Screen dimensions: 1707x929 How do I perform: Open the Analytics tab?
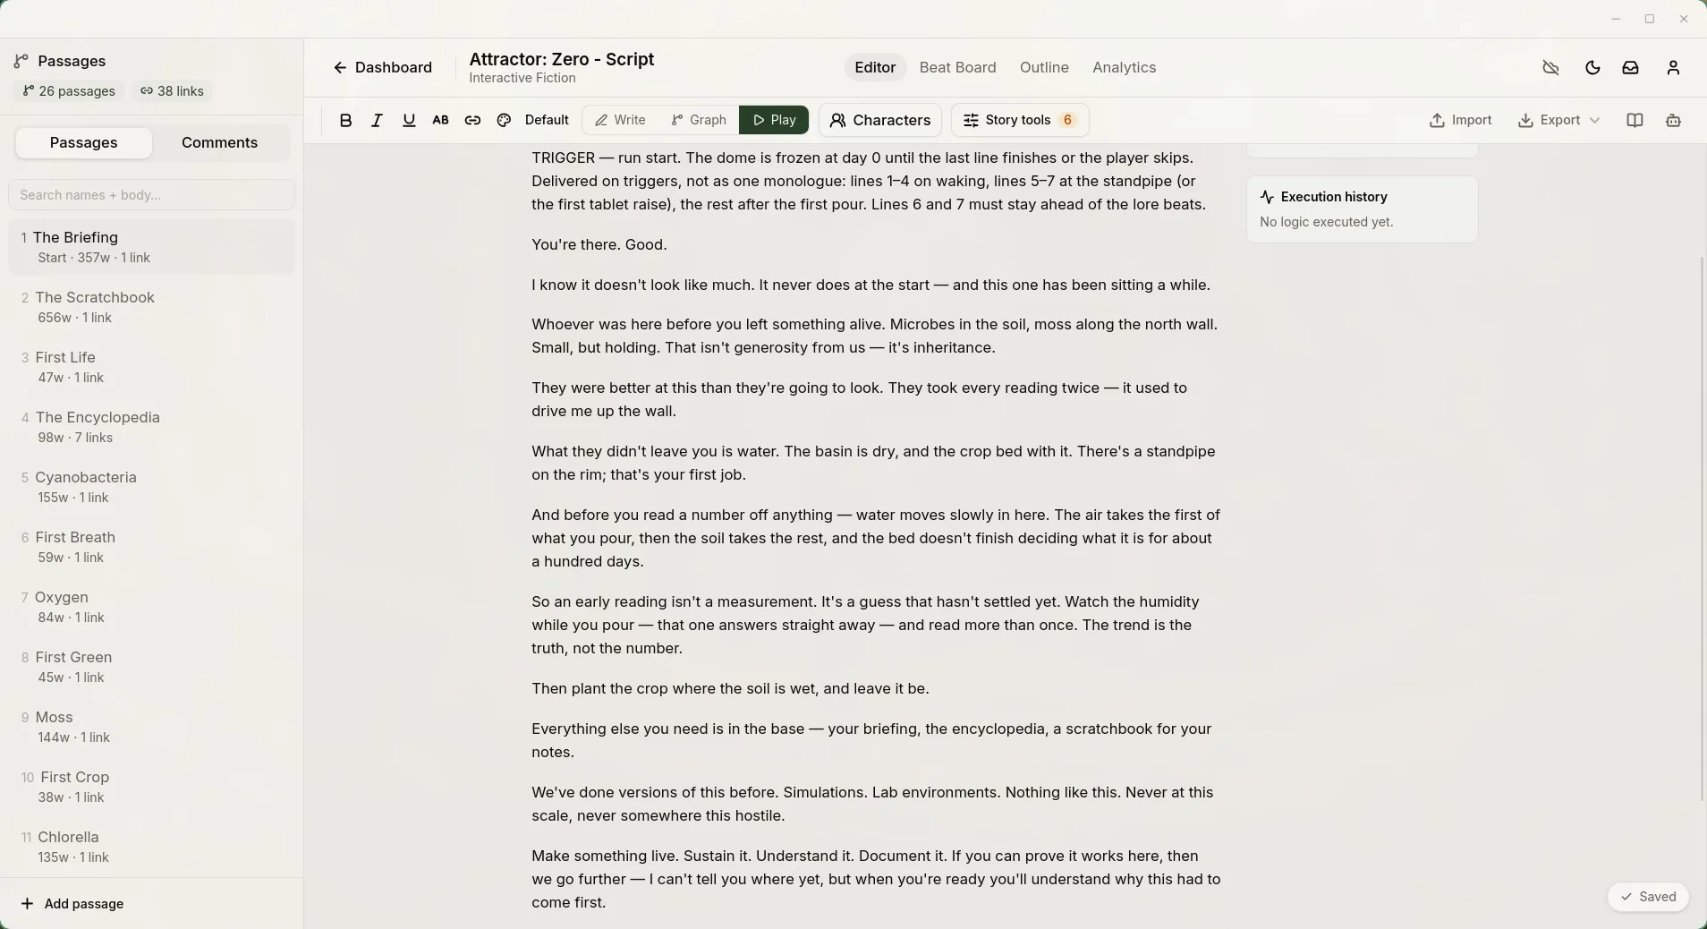click(1124, 67)
